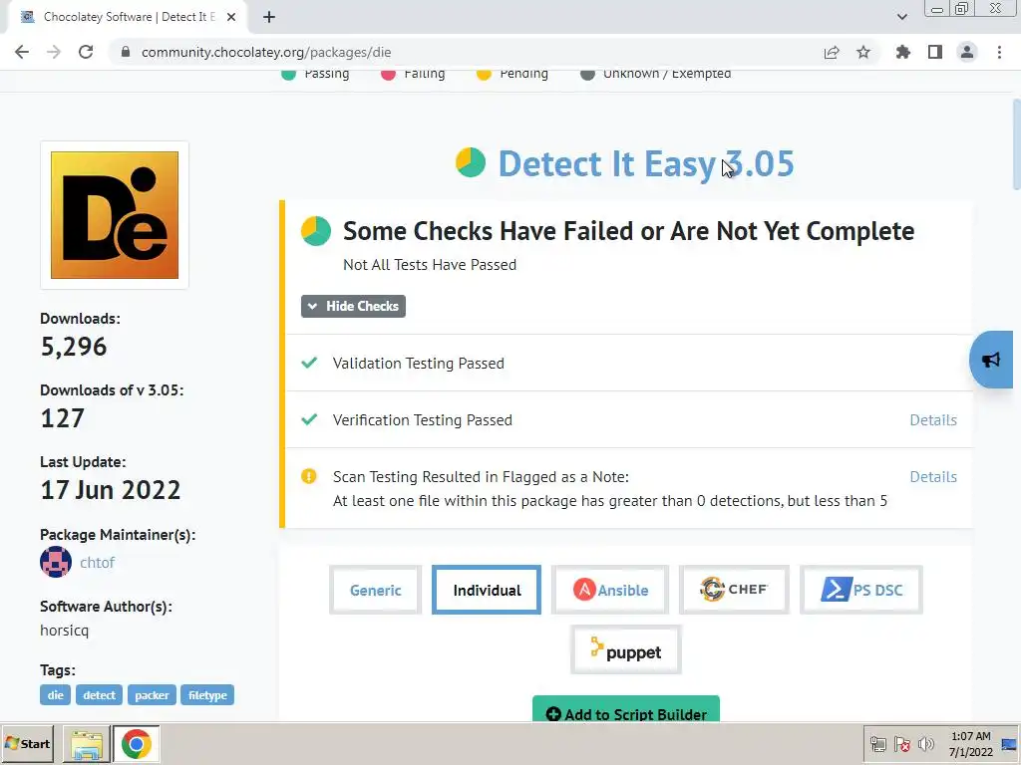Pick the Puppet deployment method tab
1021x765 pixels.
(626, 649)
